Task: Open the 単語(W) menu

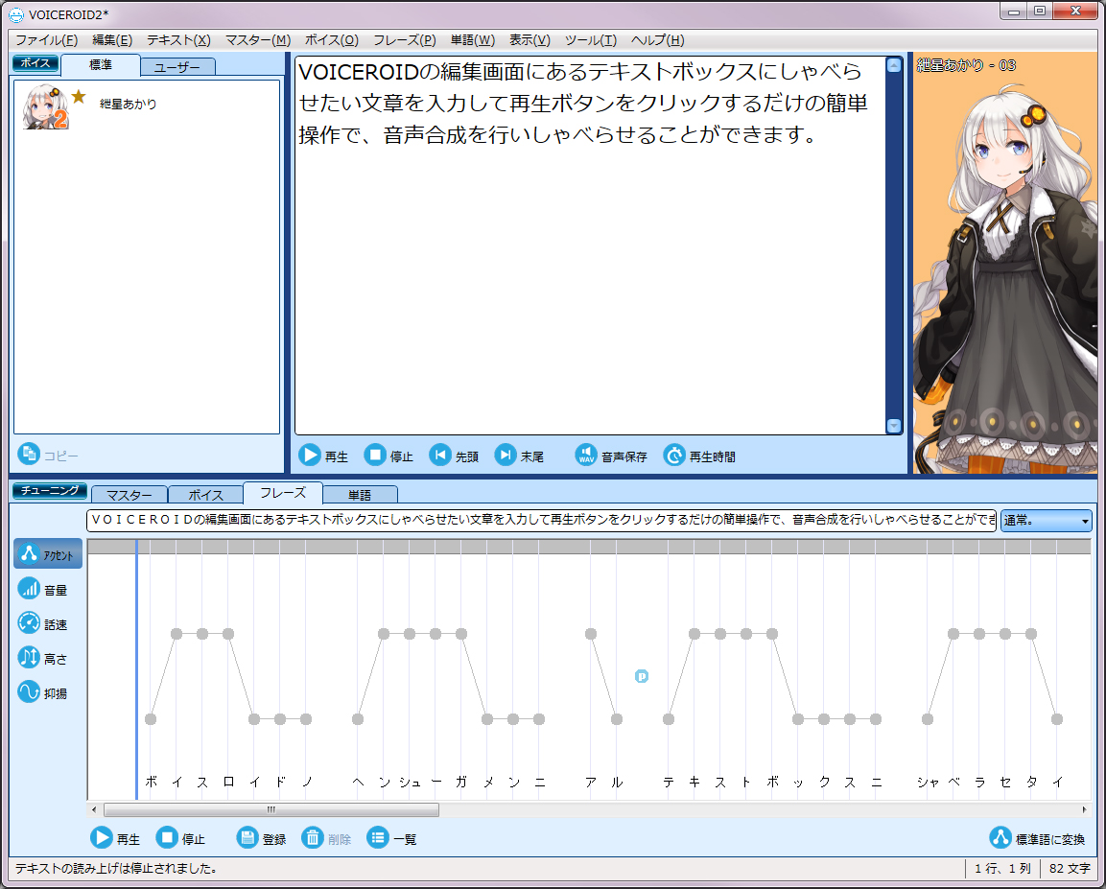Action: pos(473,40)
